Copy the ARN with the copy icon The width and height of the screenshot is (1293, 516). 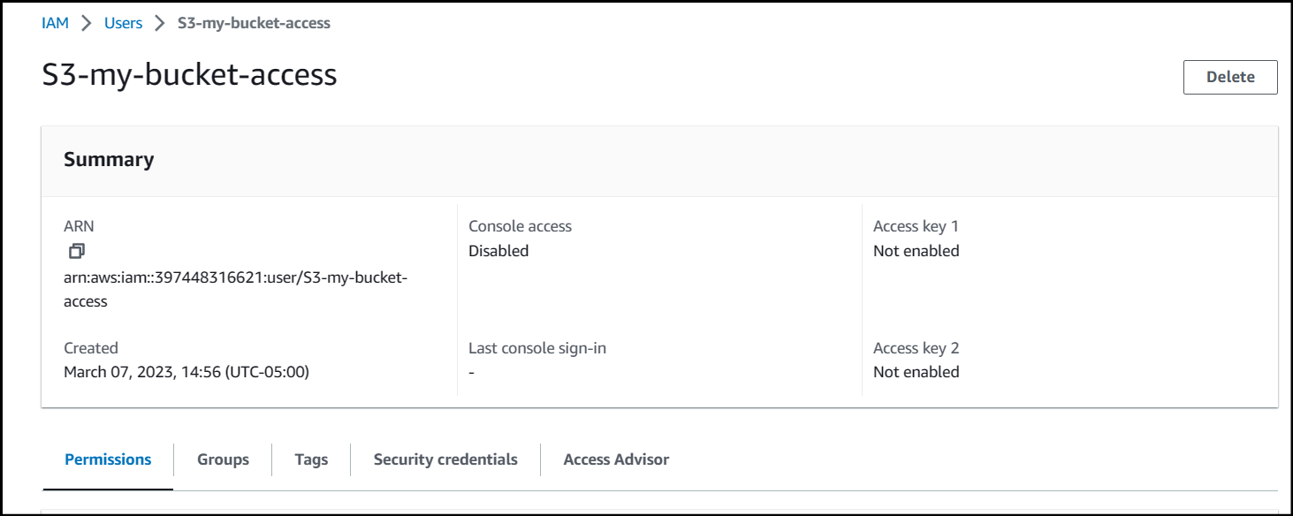[x=77, y=251]
